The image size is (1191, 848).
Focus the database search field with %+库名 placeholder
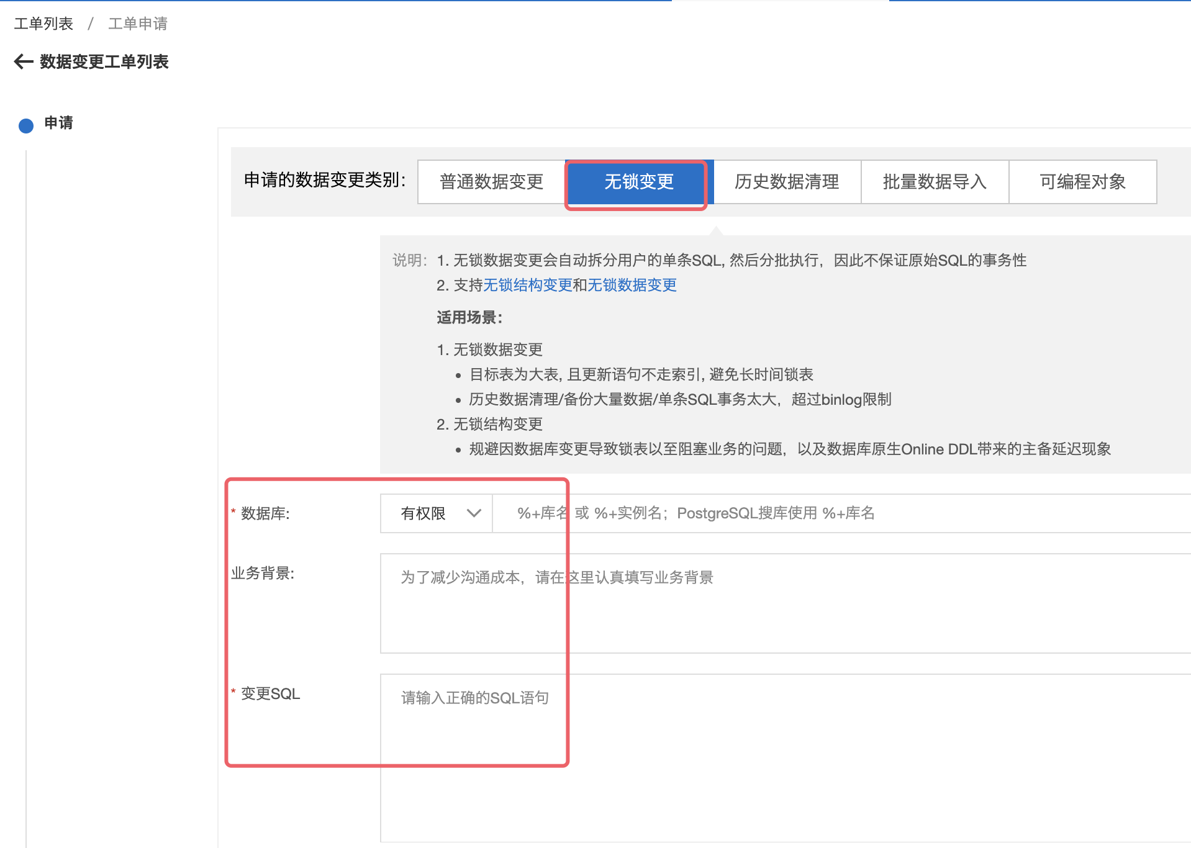[x=841, y=513]
